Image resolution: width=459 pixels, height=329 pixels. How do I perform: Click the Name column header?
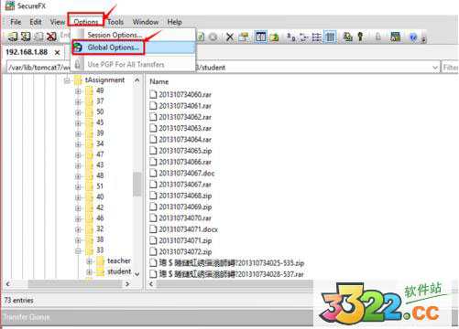[x=159, y=81]
